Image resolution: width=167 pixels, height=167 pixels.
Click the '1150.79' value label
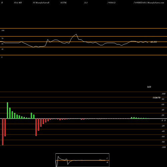[157, 98]
